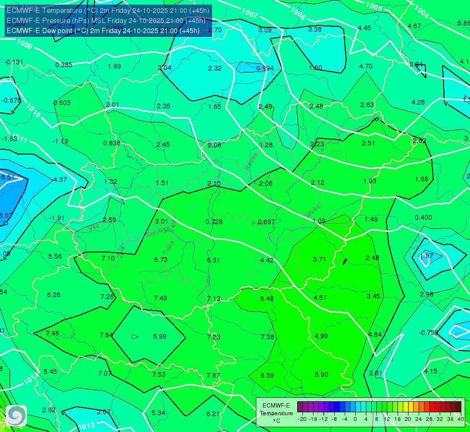Click the -0.131 grid value
Image resolution: width=470 pixels, height=432 pixels.
[x=13, y=62]
